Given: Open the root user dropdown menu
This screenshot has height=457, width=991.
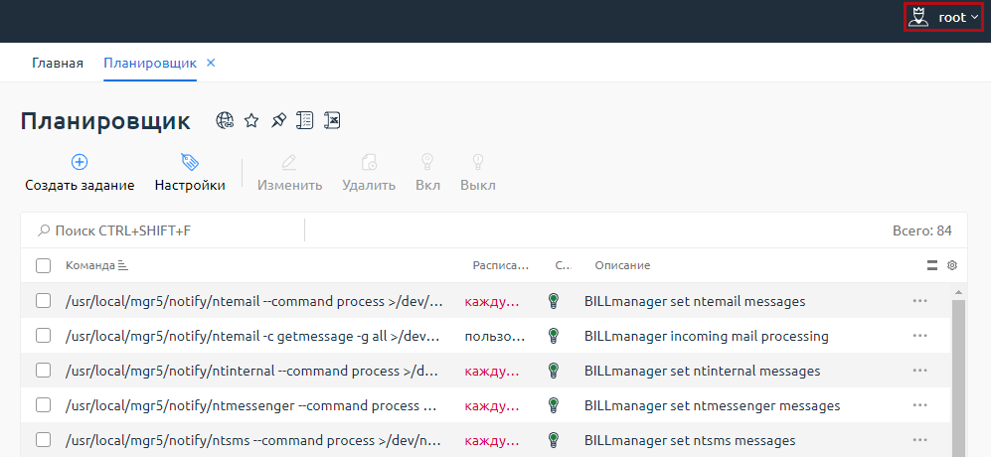Looking at the screenshot, I should (x=942, y=17).
